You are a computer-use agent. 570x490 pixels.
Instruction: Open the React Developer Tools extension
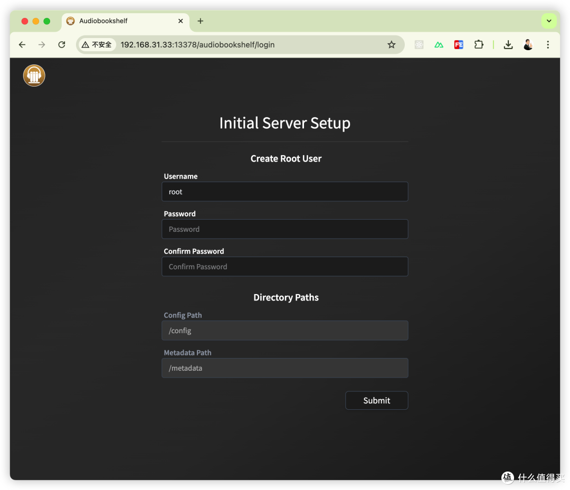(419, 45)
